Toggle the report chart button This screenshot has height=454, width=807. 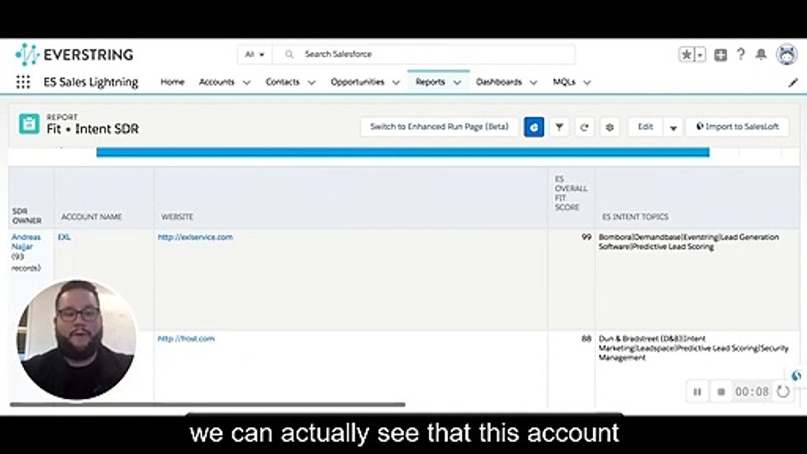click(534, 127)
